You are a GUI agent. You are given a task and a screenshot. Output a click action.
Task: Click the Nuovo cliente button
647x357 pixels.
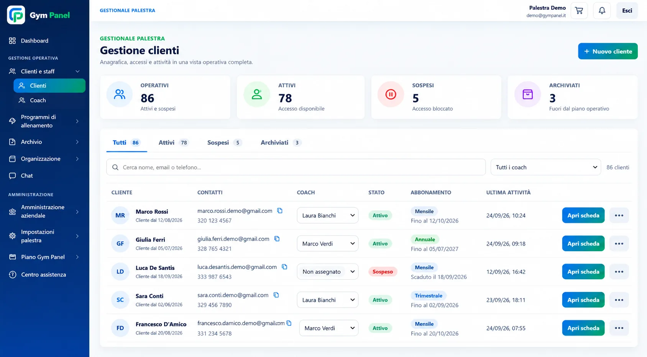(608, 51)
